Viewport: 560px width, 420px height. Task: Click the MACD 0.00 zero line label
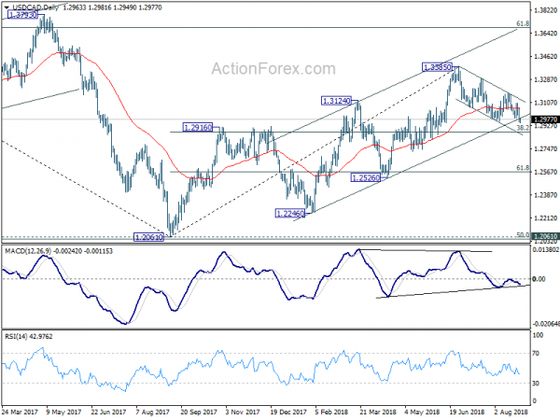click(x=539, y=279)
